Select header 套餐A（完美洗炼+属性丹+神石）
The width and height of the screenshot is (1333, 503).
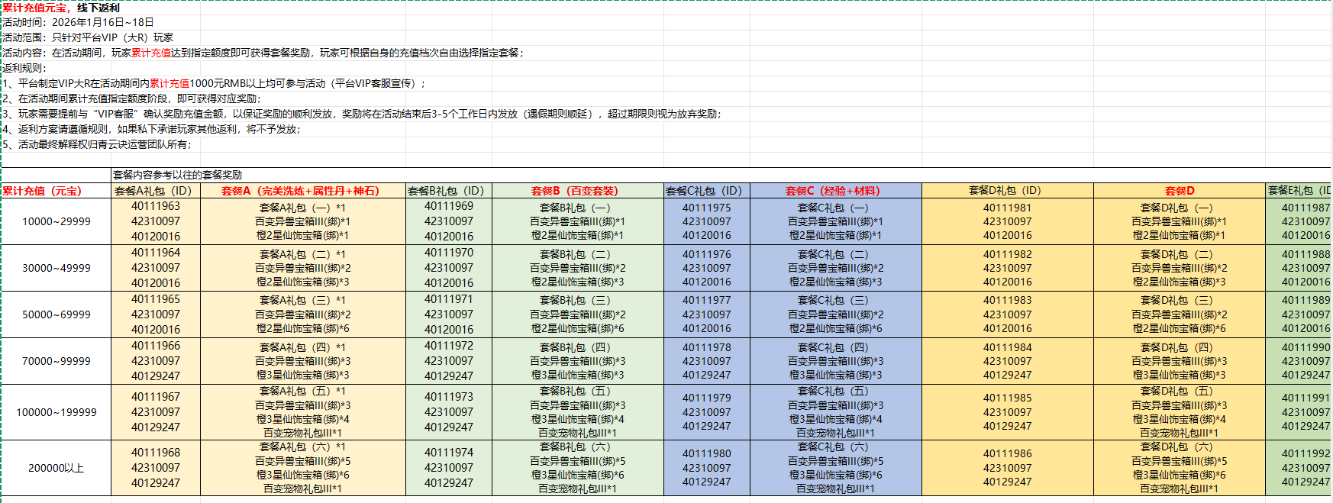coord(302,191)
